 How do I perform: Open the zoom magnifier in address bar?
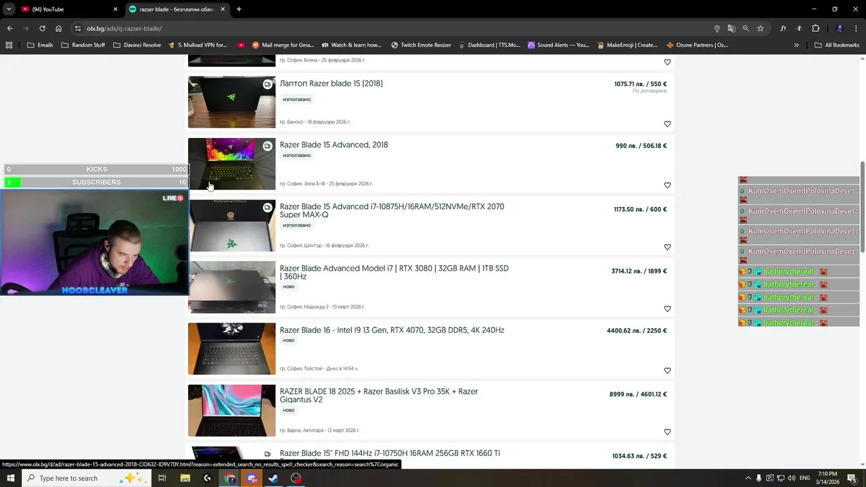pyautogui.click(x=746, y=28)
